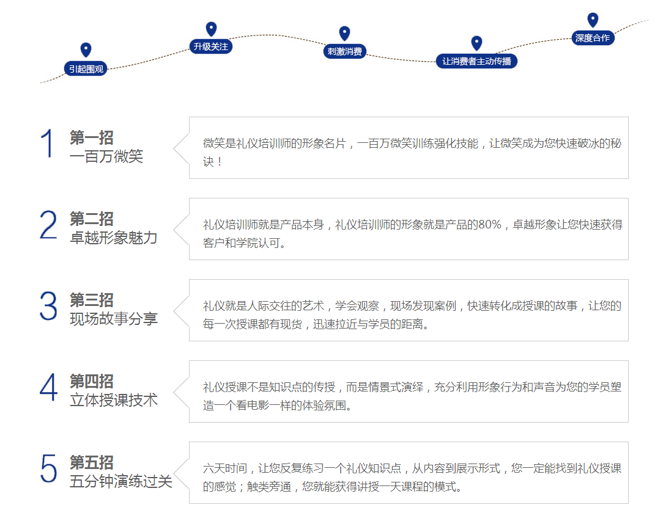
Task: Click the description starting 礼仪授课不是知识点的传授
Action: (412, 396)
